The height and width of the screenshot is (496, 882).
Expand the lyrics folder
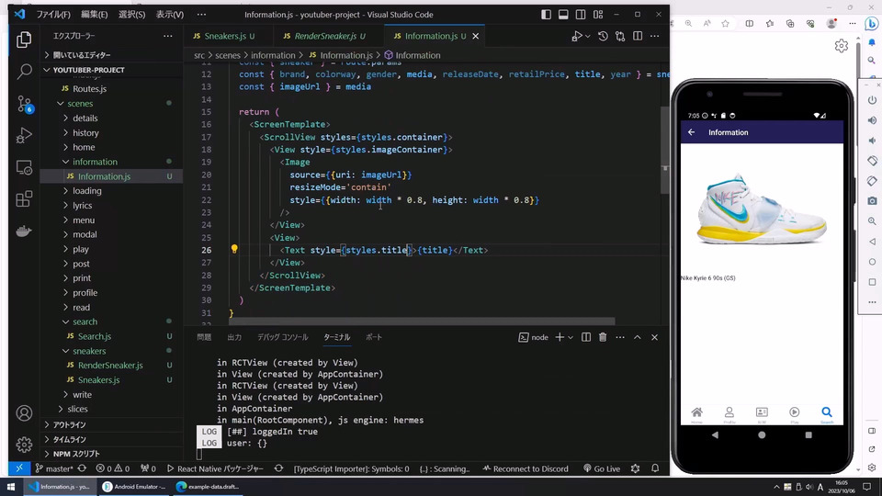pyautogui.click(x=82, y=206)
